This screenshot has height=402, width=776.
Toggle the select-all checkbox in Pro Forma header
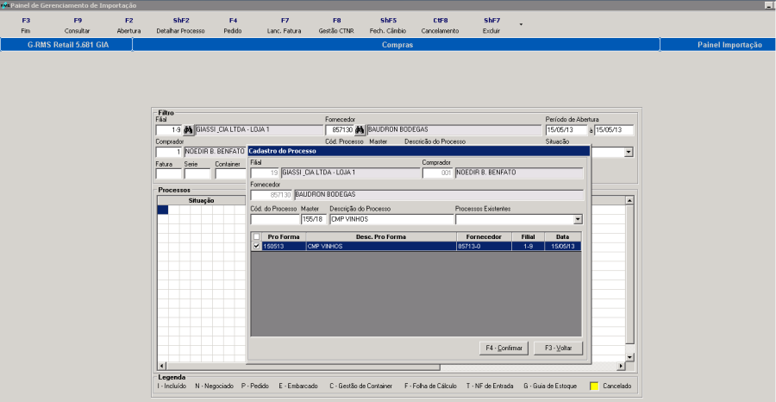coord(256,236)
